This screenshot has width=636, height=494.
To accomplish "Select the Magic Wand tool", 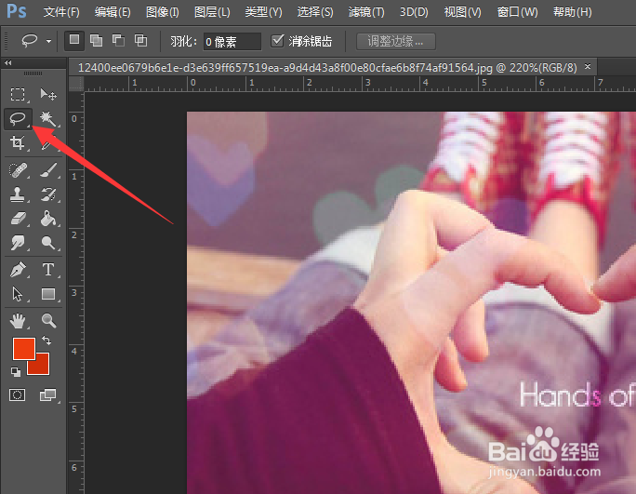I will (x=48, y=118).
